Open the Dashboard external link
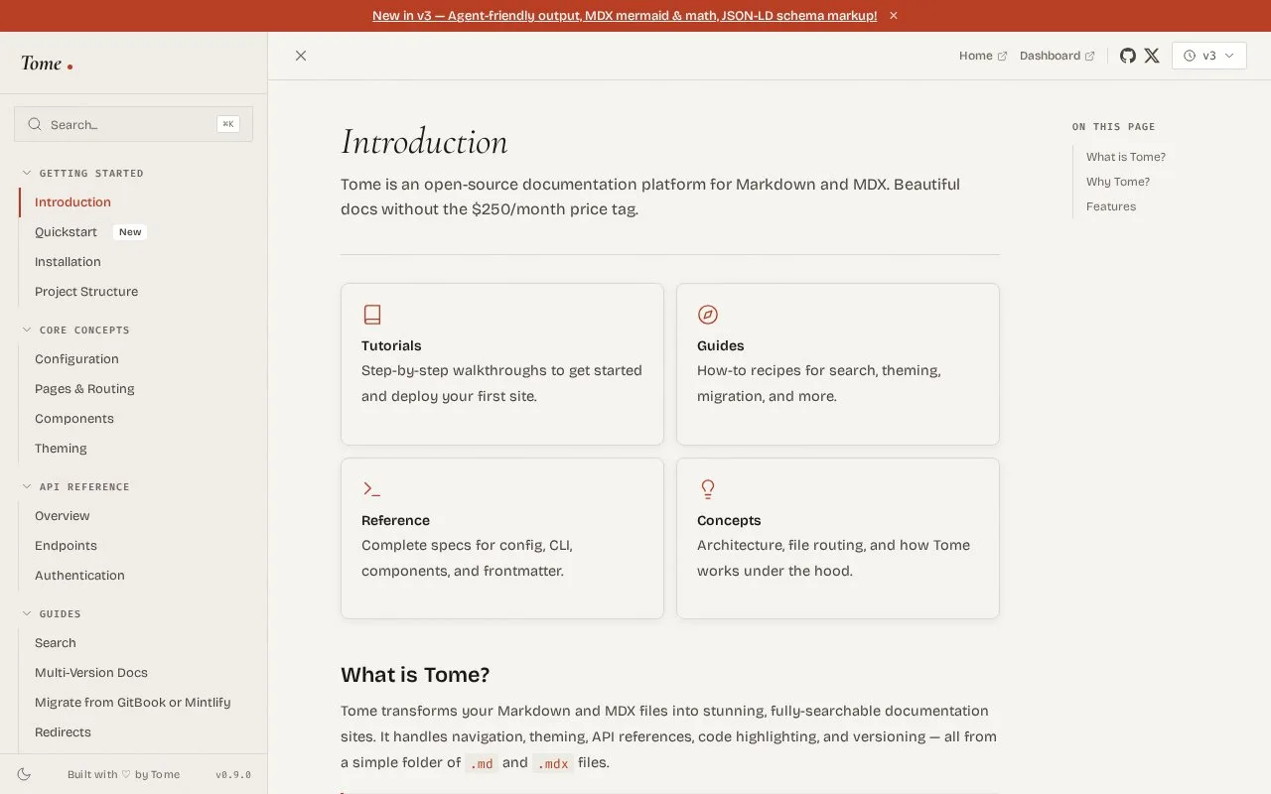The width and height of the screenshot is (1271, 794). (1058, 56)
